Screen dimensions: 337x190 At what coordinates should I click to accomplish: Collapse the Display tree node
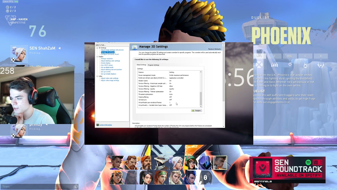tap(97, 56)
